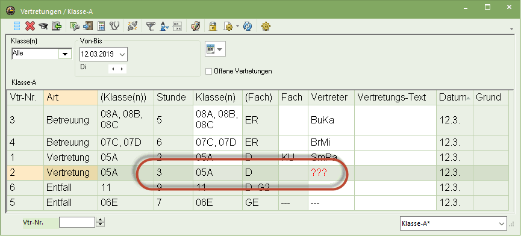Select the BrMi Vertreter cell

pyautogui.click(x=331, y=143)
